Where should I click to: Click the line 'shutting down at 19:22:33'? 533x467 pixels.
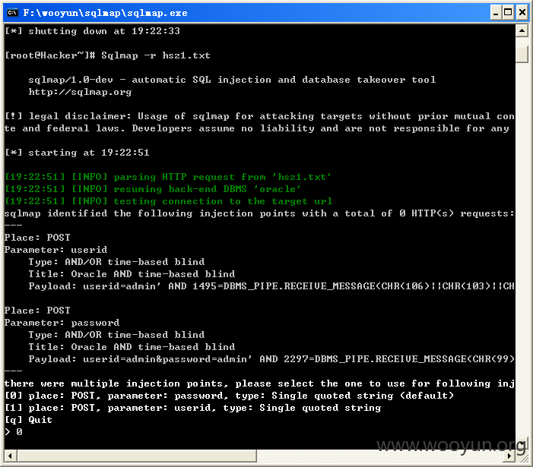pos(92,31)
